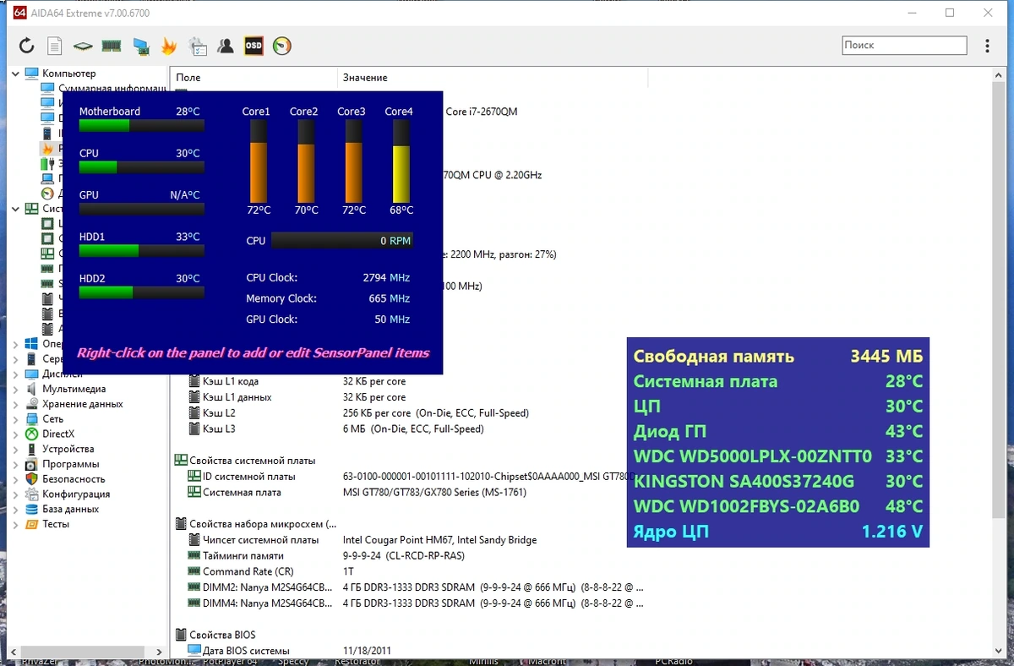Select the battery power tree item icon

[47, 164]
